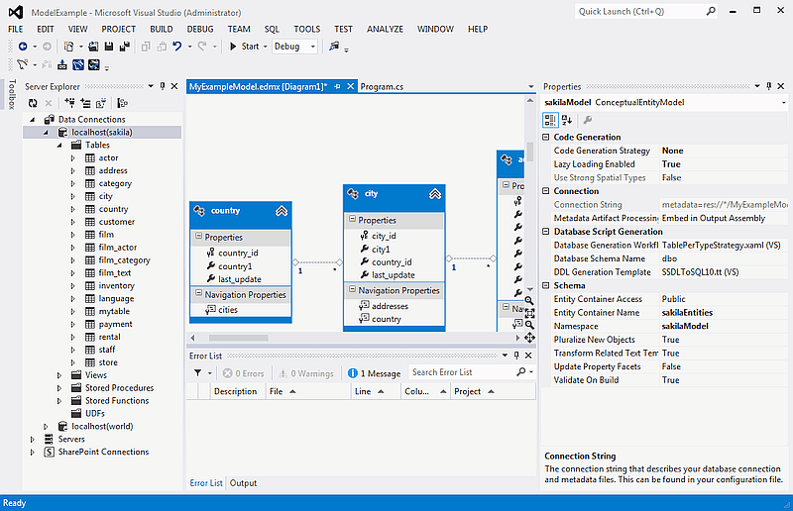Sort by the Description column header
The image size is (793, 511).
click(x=235, y=392)
